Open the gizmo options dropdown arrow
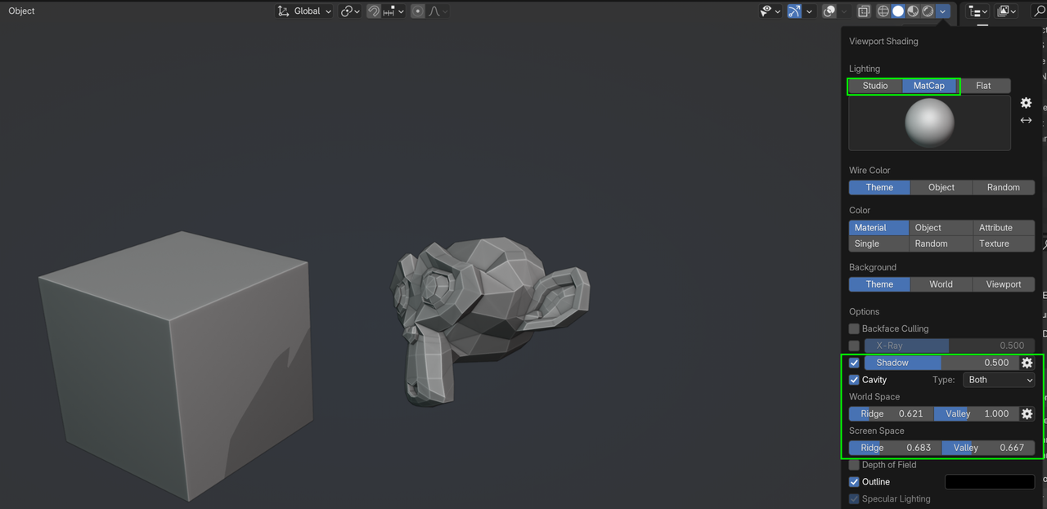 [809, 11]
